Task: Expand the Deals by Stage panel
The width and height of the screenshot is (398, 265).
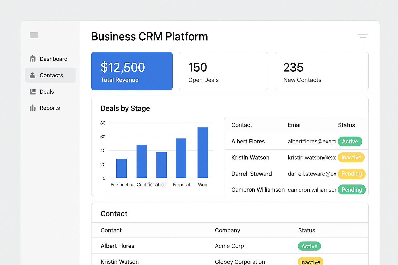Action: pyautogui.click(x=125, y=108)
